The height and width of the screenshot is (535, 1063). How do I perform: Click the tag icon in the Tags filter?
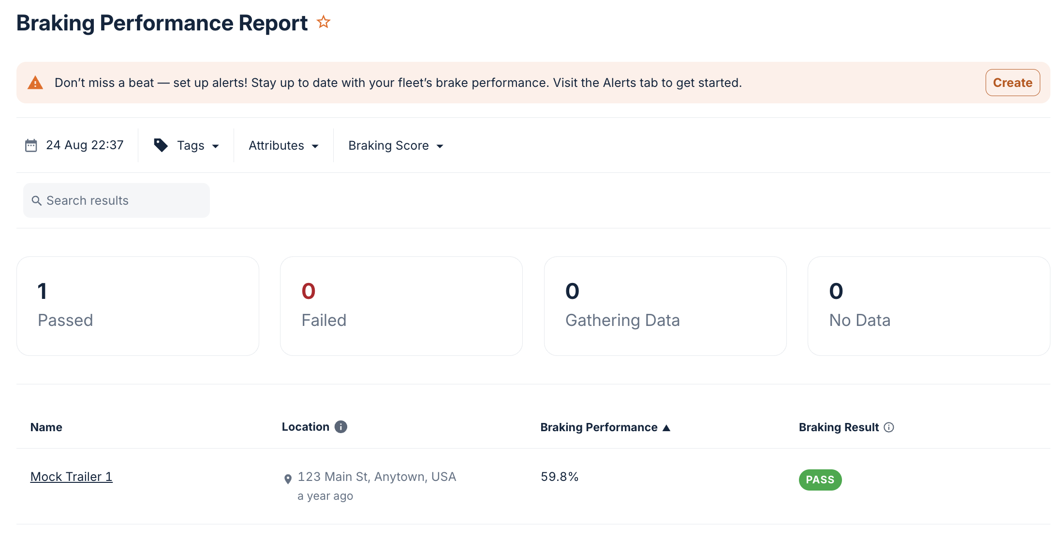161,144
